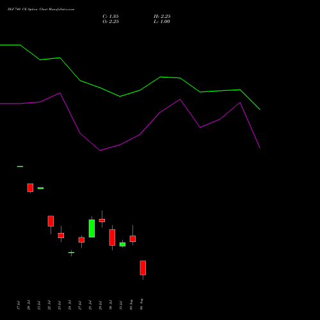
Task: Click the close value C: 1.35
Action: 111,17
